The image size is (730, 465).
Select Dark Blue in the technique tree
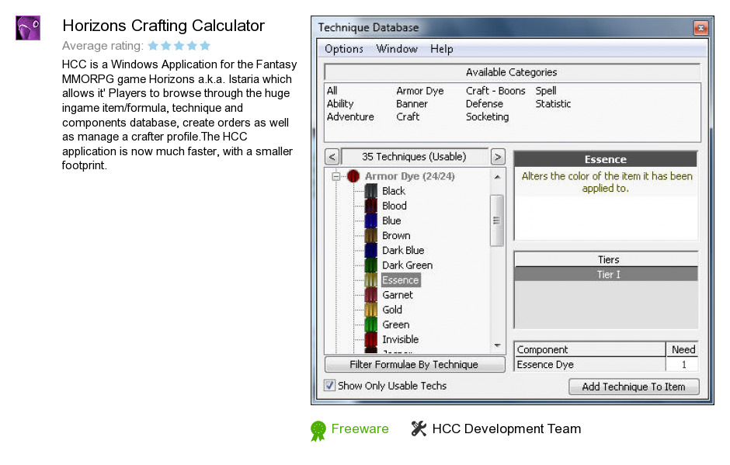pos(403,251)
